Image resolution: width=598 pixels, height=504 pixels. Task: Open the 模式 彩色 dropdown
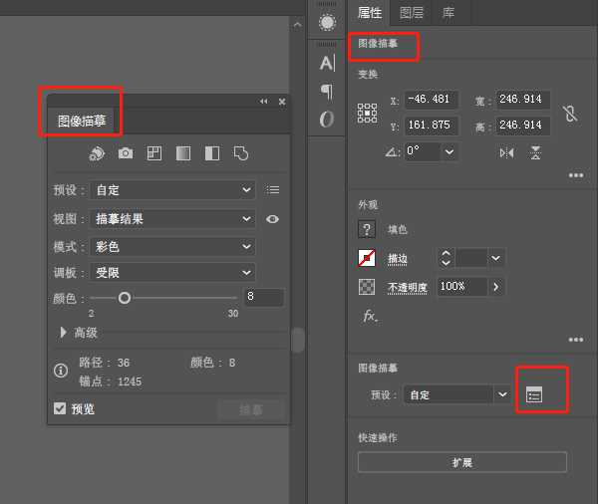tap(172, 247)
